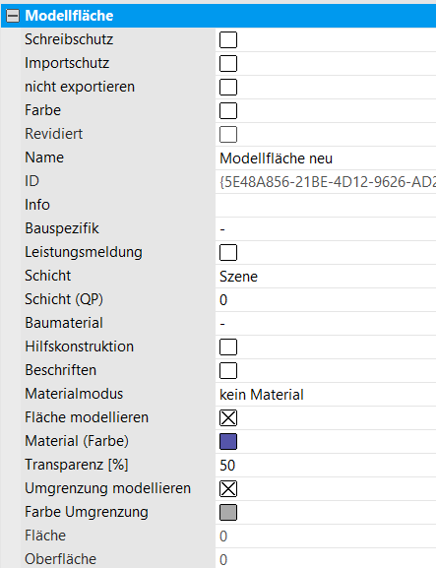436x568 pixels.
Task: Collapse the Modellfläche section
Action: pos(13,16)
